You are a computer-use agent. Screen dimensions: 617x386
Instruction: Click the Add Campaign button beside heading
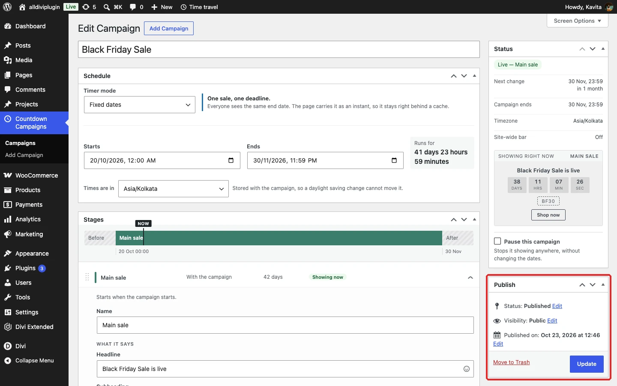pyautogui.click(x=169, y=28)
